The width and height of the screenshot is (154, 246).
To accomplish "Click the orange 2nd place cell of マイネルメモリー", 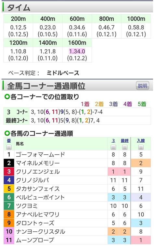I will (141, 163).
